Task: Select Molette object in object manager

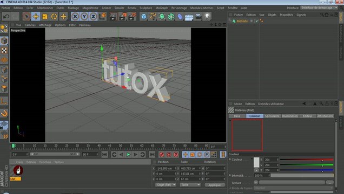Action: coord(242,21)
